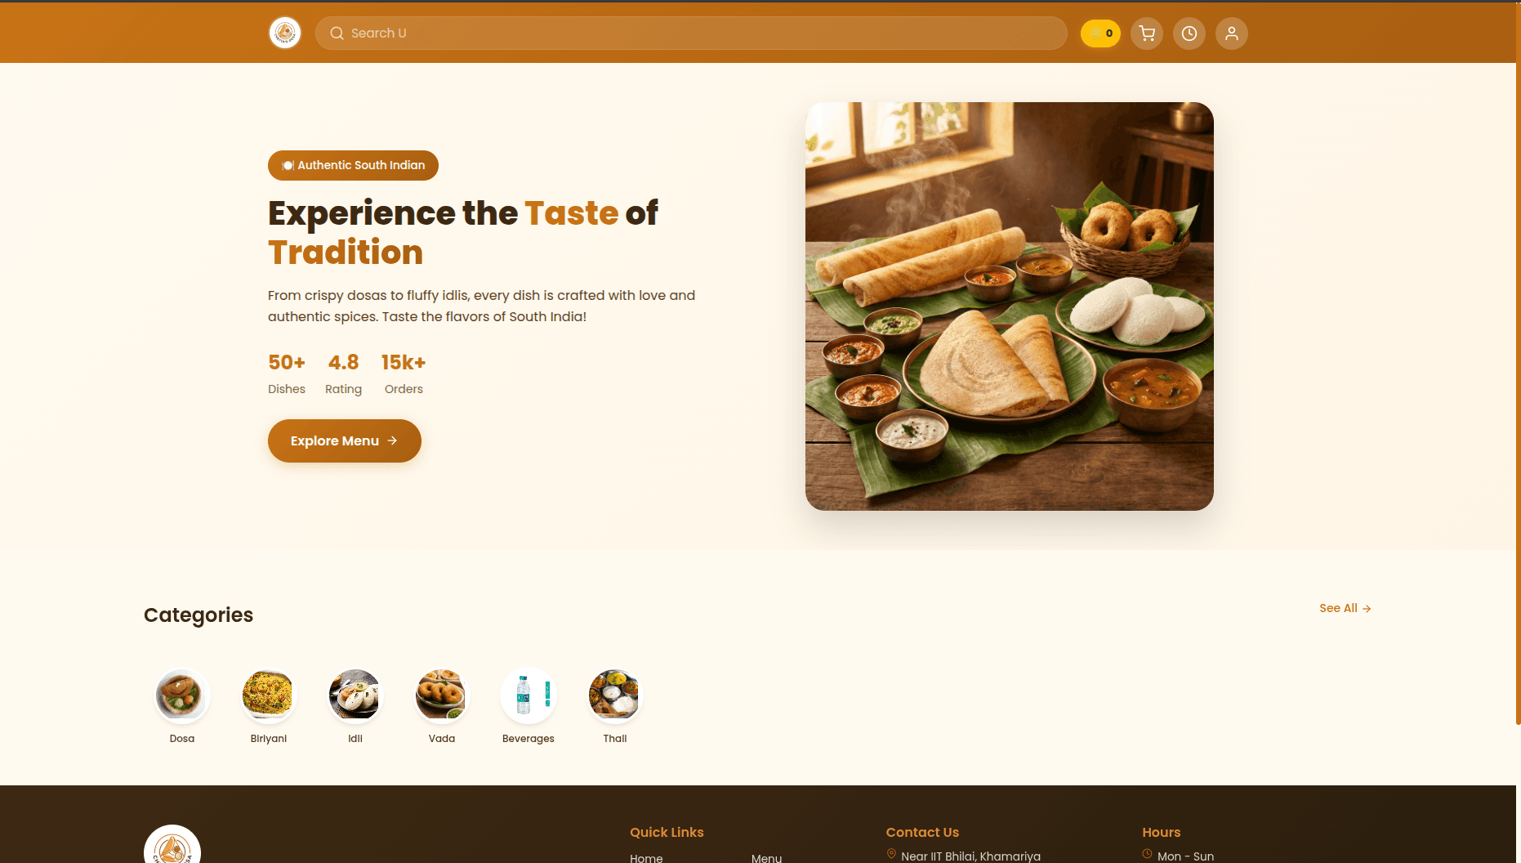
Task: Select the Thali category
Action: point(615,706)
